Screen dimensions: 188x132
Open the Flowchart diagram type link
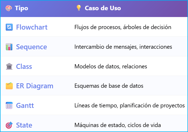coord(32,27)
